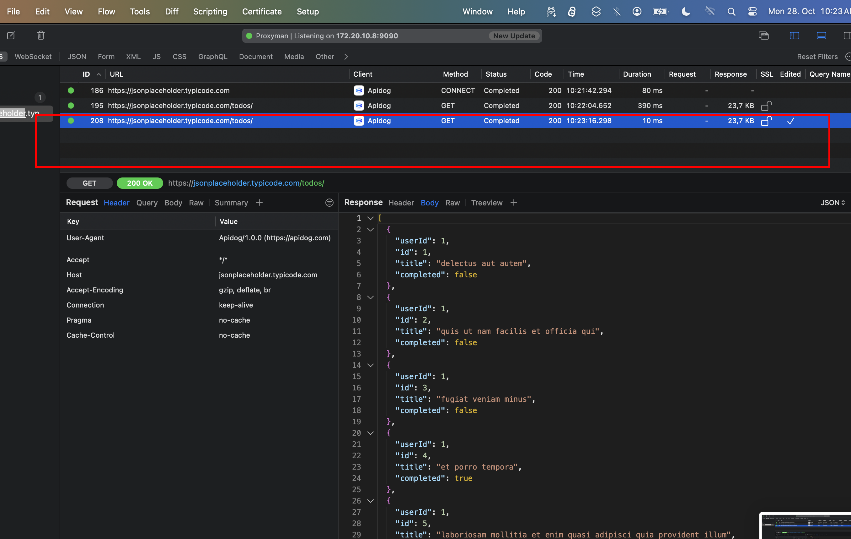This screenshot has height=539, width=851.
Task: Click the compose new request icon
Action: tap(11, 35)
